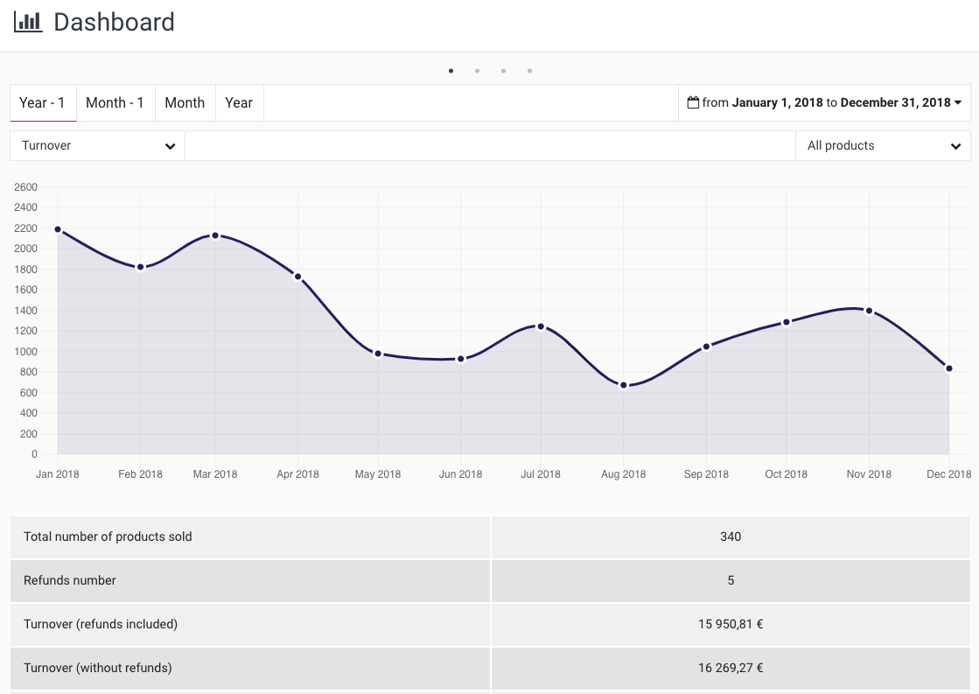Click the Dashboard bar chart icon
979x694 pixels.
pos(28,22)
